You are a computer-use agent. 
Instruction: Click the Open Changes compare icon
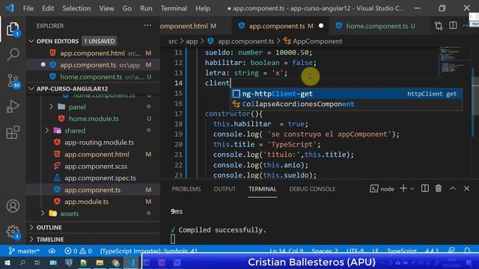coord(439,26)
